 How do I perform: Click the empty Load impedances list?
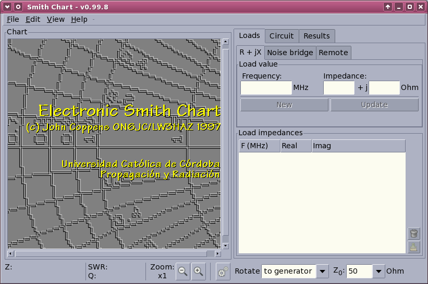(322, 202)
